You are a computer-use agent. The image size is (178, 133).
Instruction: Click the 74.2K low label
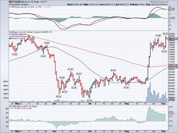tap(43, 56)
